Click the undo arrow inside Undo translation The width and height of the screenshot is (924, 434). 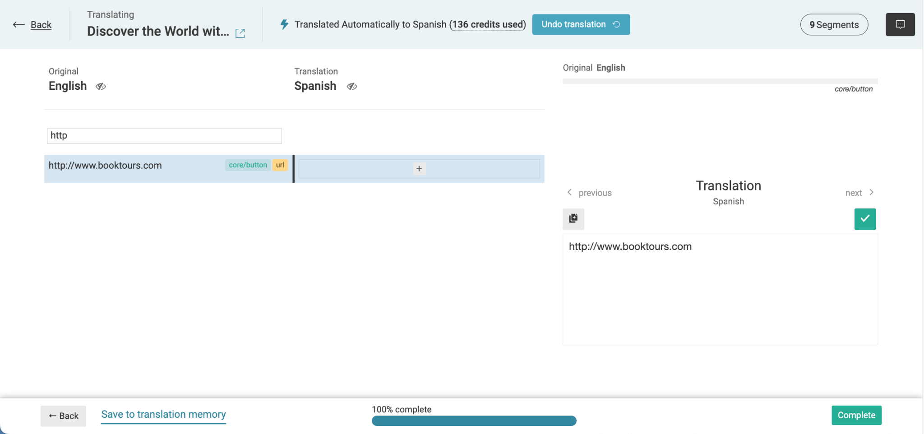coord(617,24)
